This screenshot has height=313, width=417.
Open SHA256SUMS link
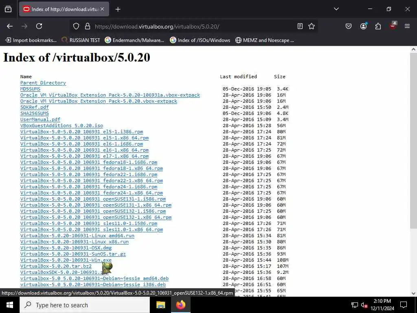click(35, 113)
